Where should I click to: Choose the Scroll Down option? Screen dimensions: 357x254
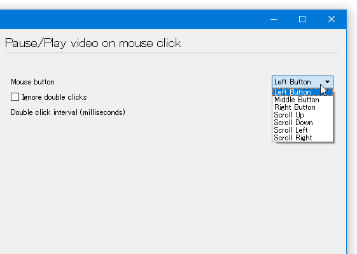[x=302, y=123]
